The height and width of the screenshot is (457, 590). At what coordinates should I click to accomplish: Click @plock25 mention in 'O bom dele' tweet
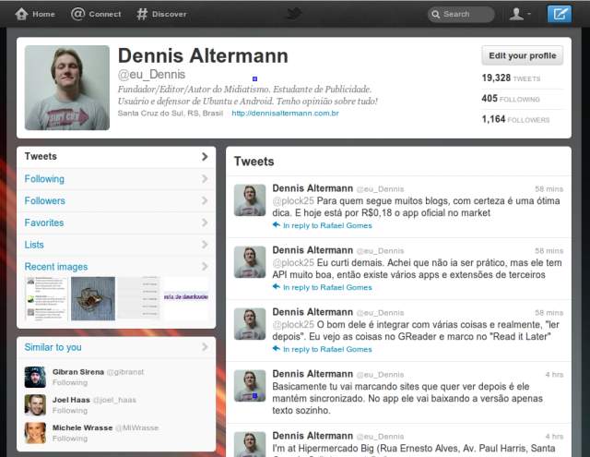[293, 324]
